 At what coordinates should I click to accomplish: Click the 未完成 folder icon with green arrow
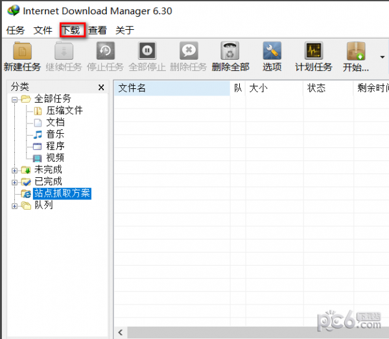click(26, 170)
